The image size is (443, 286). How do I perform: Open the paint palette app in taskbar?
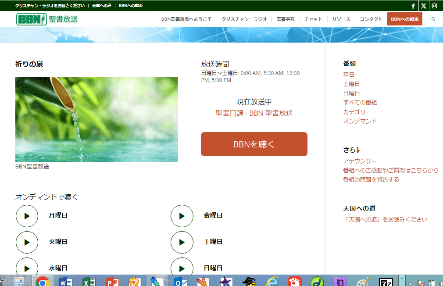[363, 282]
